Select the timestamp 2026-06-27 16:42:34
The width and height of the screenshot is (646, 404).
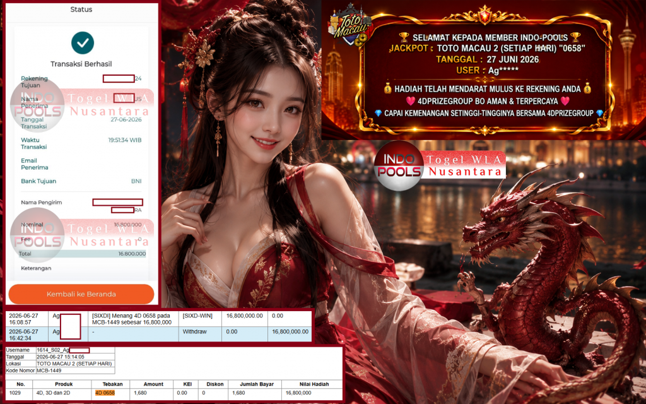pyautogui.click(x=23, y=335)
